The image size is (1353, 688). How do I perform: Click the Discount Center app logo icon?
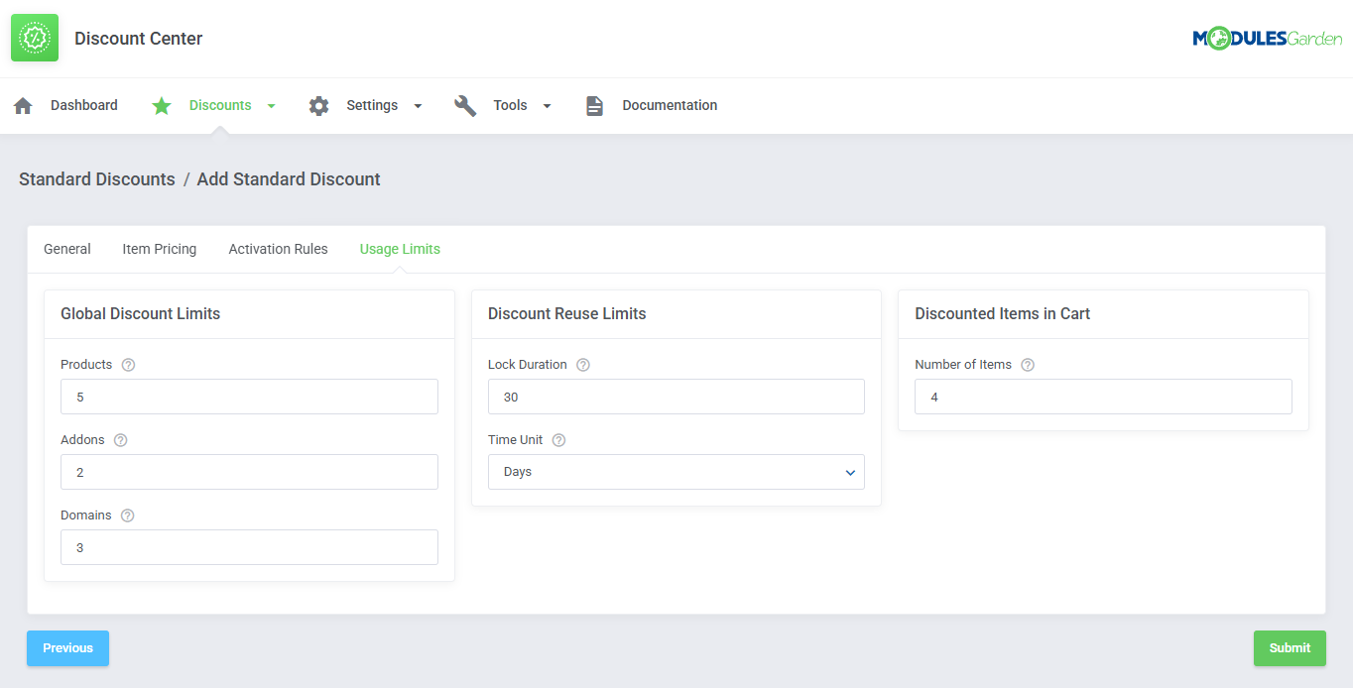point(34,37)
